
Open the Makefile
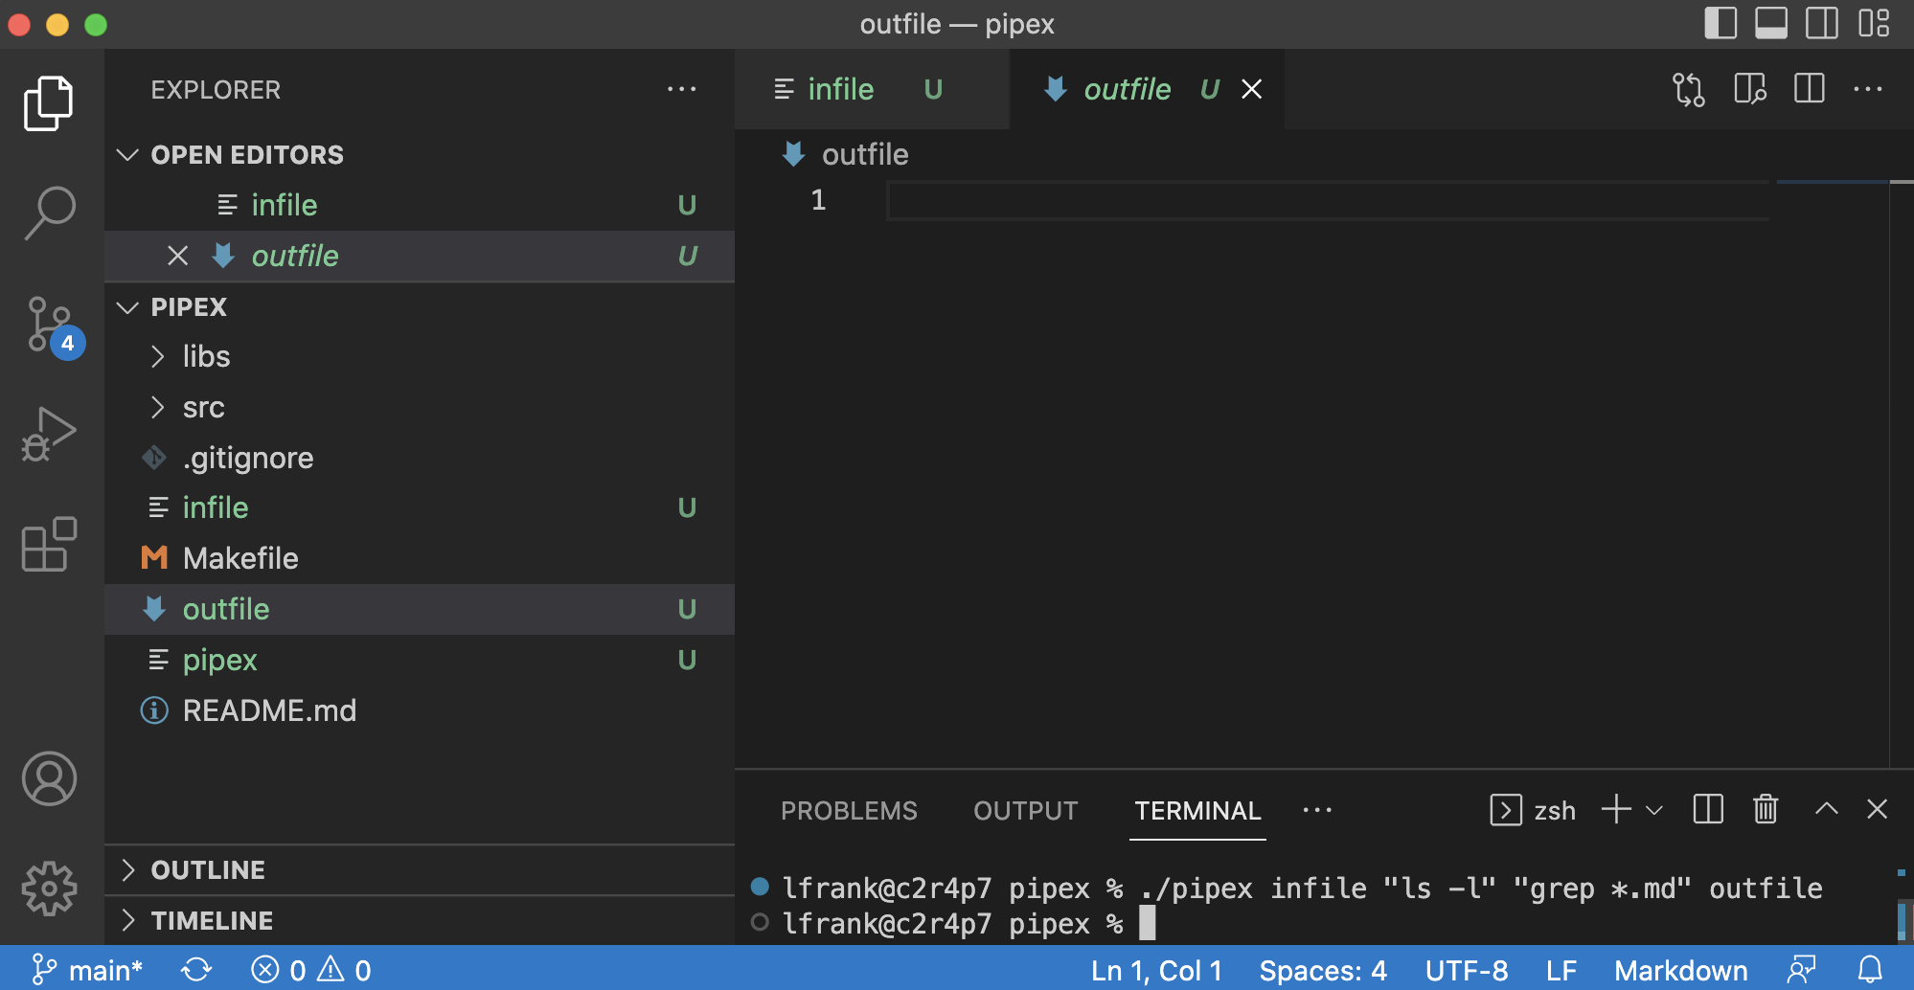pyautogui.click(x=420, y=558)
